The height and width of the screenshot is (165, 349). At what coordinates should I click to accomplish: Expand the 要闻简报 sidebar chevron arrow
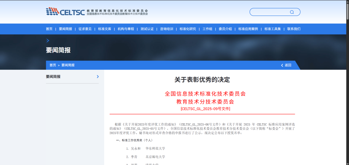click(x=98, y=77)
